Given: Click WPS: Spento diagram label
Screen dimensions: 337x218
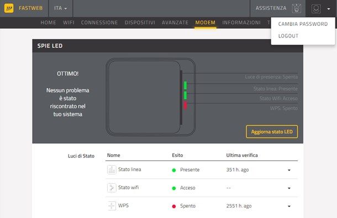Looking at the screenshot, I should pyautogui.click(x=284, y=108).
